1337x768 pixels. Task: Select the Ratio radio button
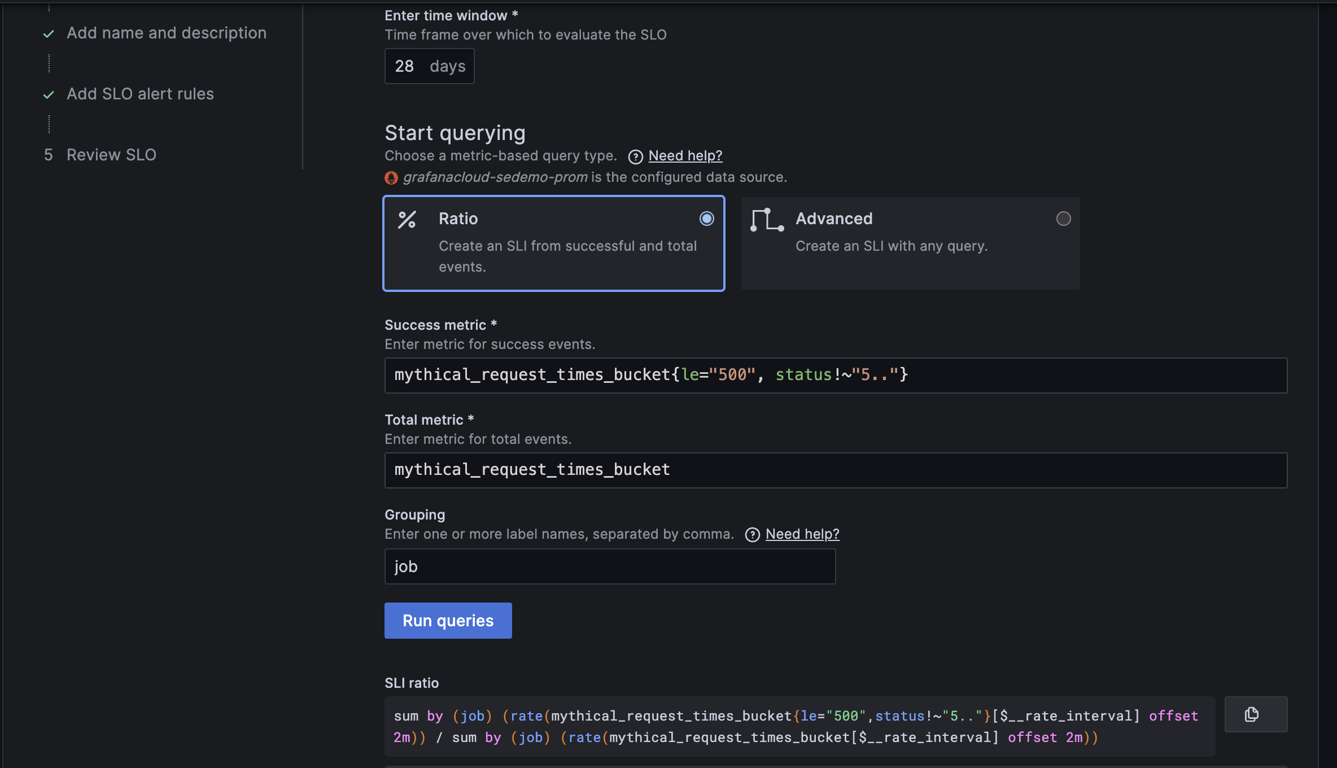(x=706, y=219)
